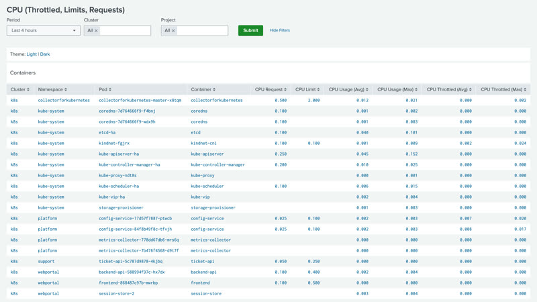Sort table by CPU Limit column
This screenshot has height=302, width=537.
(307, 89)
